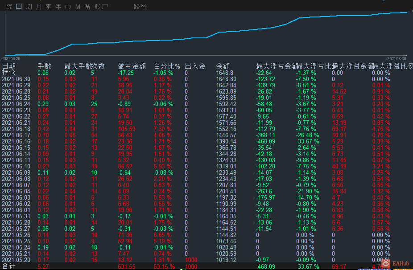This screenshot has width=413, height=270.
Task: Click the trade count value 54
Action: 94,135
